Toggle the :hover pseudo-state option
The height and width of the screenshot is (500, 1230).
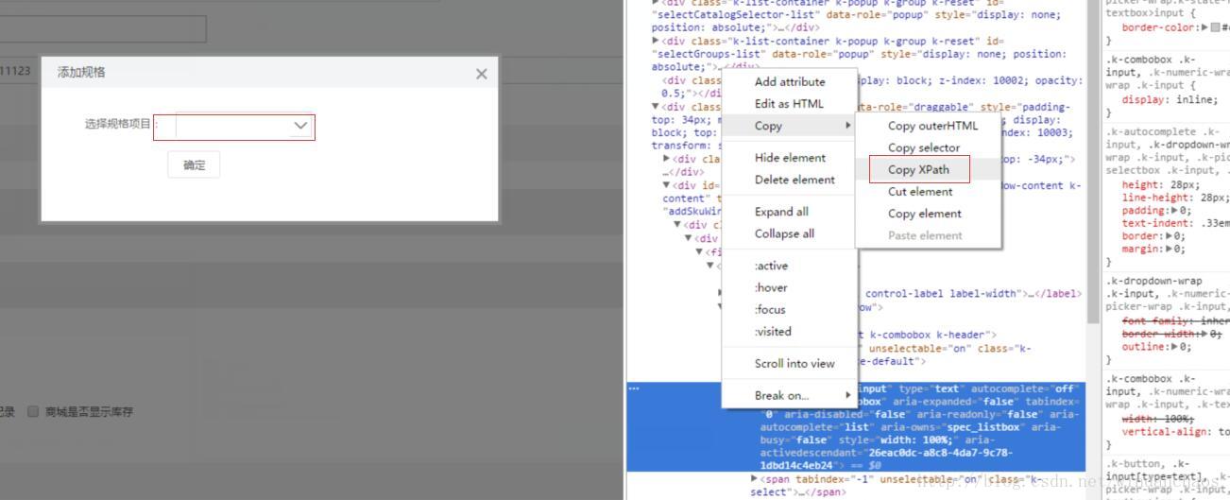coord(770,287)
